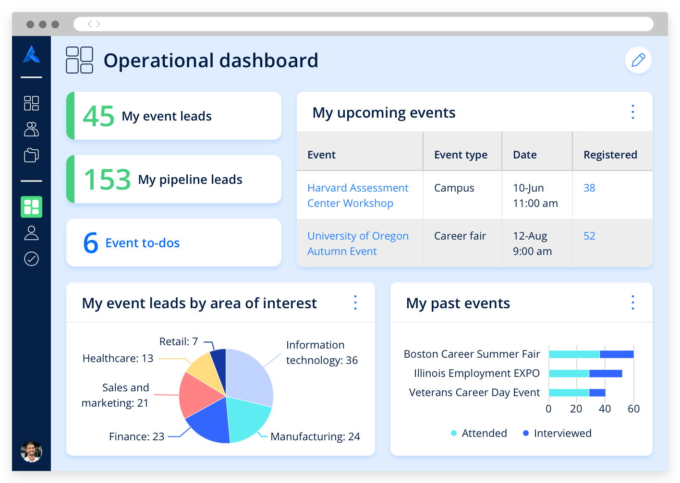Click Veterans Career Day Event attended bar
Image resolution: width=680 pixels, height=483 pixels.
569,393
